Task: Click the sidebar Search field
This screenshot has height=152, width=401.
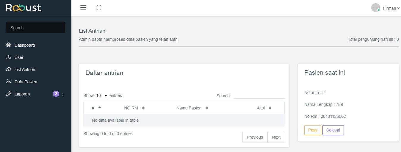Action: [36, 28]
